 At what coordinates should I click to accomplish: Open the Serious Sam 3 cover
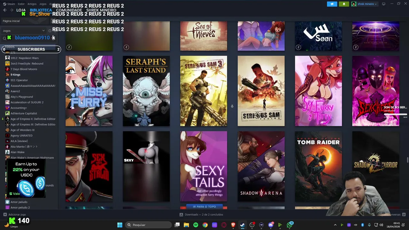204,91
